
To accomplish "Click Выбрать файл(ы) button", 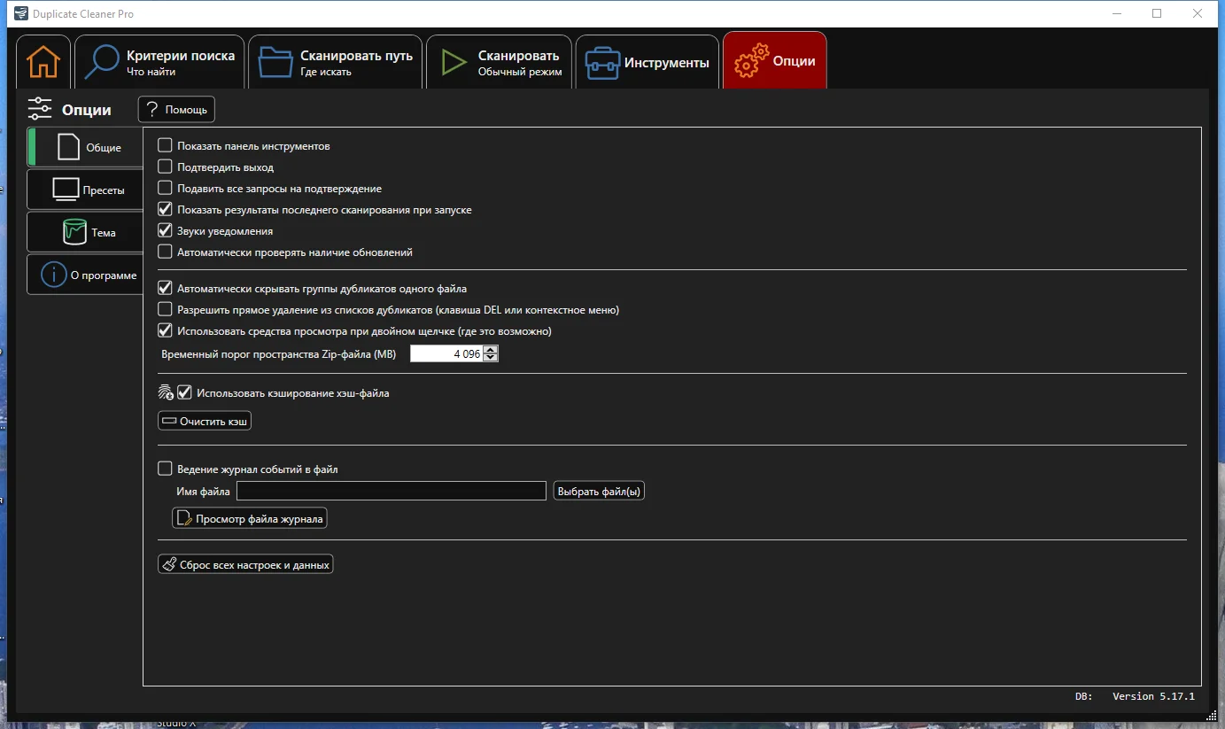I will [x=599, y=491].
